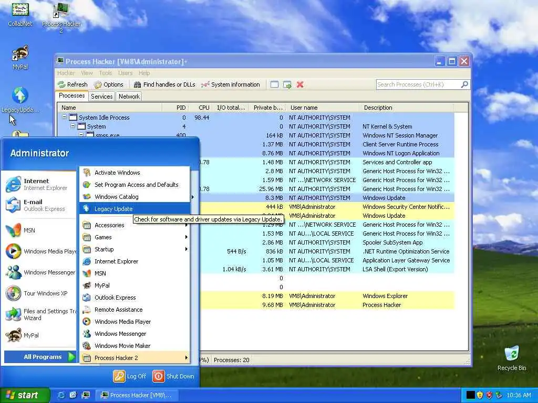538x403 pixels.
Task: Open Set Program Access and Defaults
Action: point(135,185)
